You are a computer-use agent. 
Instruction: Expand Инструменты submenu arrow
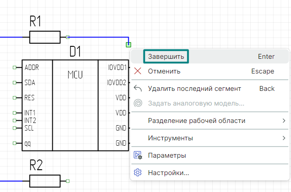284,138
